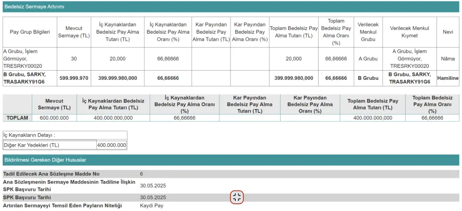Click the TOPLAM row label

click(x=17, y=118)
